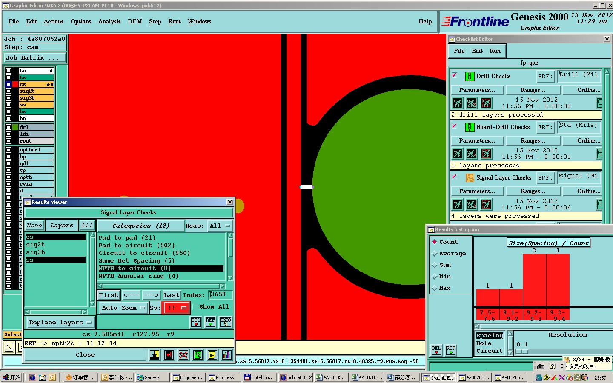Open the Analysis menu
The width and height of the screenshot is (613, 383).
(x=109, y=22)
